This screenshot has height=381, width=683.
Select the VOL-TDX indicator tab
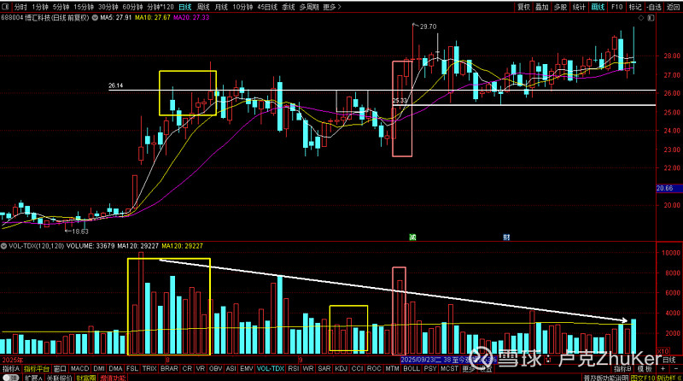270,369
